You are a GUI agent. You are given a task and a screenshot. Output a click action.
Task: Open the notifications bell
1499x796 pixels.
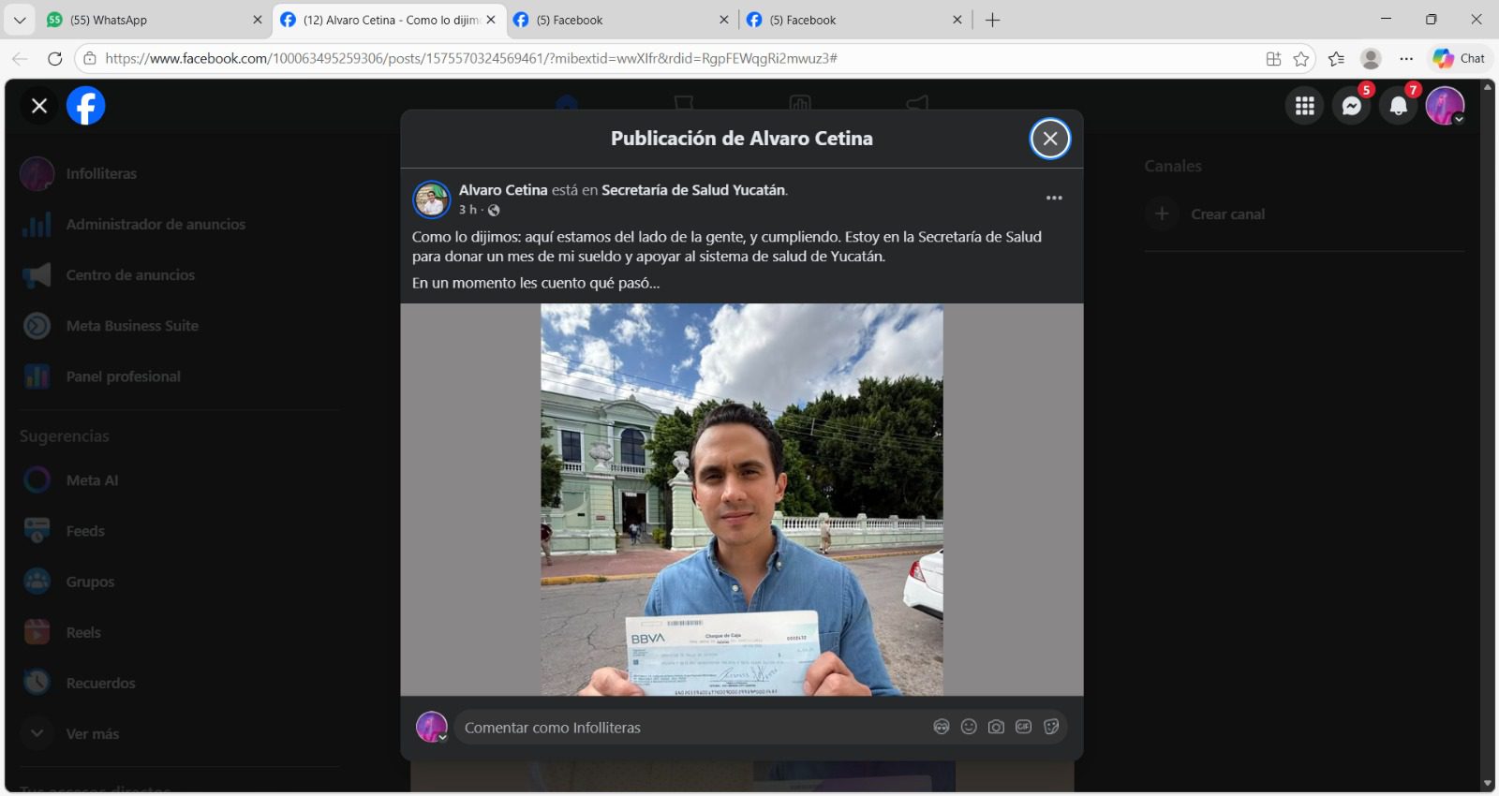tap(1398, 106)
